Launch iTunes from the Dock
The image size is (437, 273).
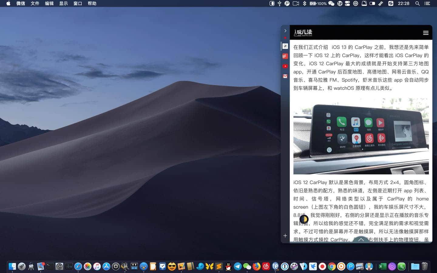(97, 266)
